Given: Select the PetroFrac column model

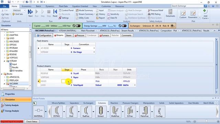Looking at the screenshot, I should [144, 112].
